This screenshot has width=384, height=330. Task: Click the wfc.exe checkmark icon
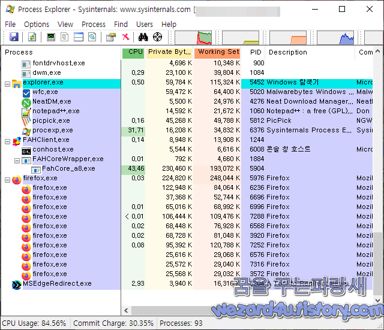[x=26, y=93]
